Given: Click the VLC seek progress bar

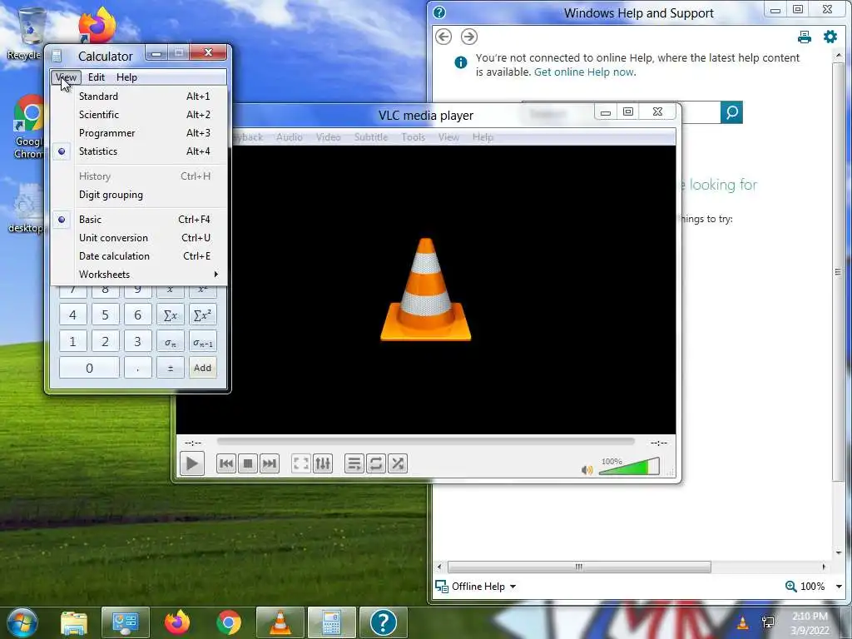Looking at the screenshot, I should [425, 442].
